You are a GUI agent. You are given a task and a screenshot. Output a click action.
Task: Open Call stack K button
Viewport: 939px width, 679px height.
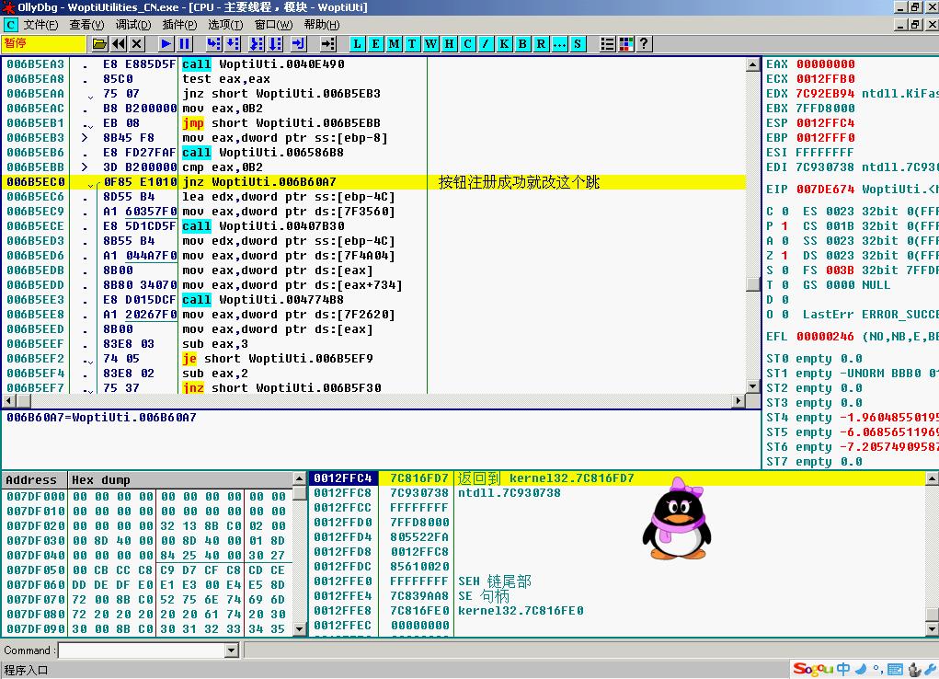tap(504, 44)
